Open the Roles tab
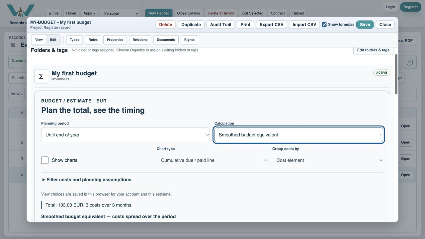The width and height of the screenshot is (425, 239). pyautogui.click(x=93, y=40)
